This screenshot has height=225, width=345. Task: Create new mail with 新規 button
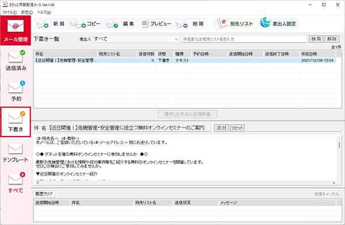tap(51, 24)
